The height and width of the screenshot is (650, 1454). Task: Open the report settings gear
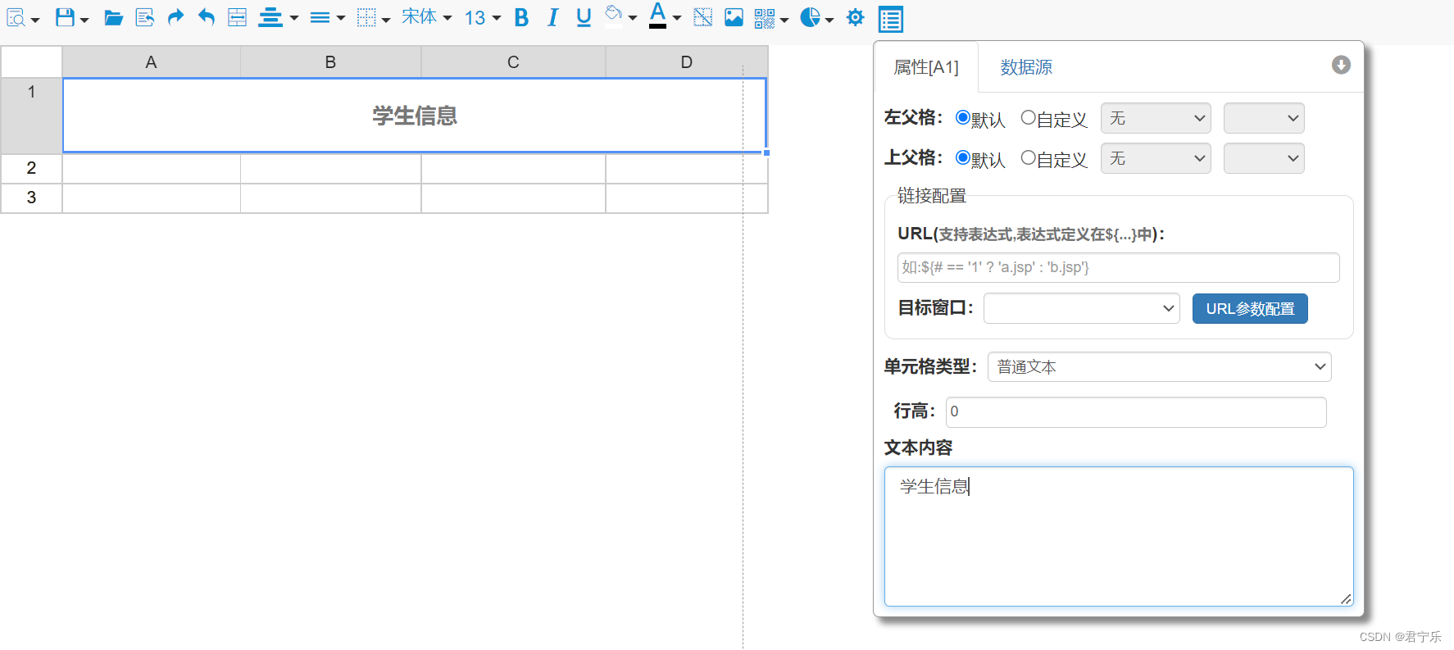(855, 17)
